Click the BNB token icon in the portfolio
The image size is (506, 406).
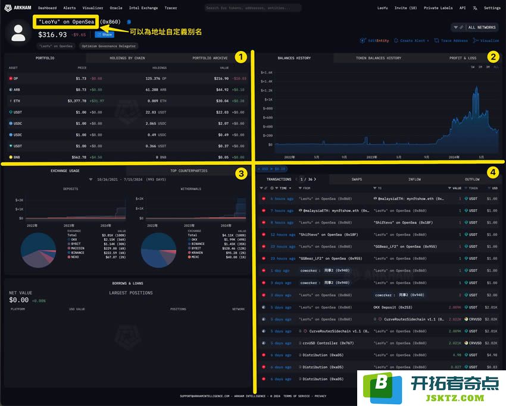click(11, 158)
